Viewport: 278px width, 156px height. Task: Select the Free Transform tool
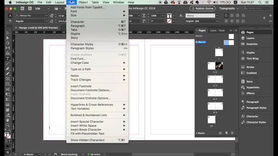point(8,94)
